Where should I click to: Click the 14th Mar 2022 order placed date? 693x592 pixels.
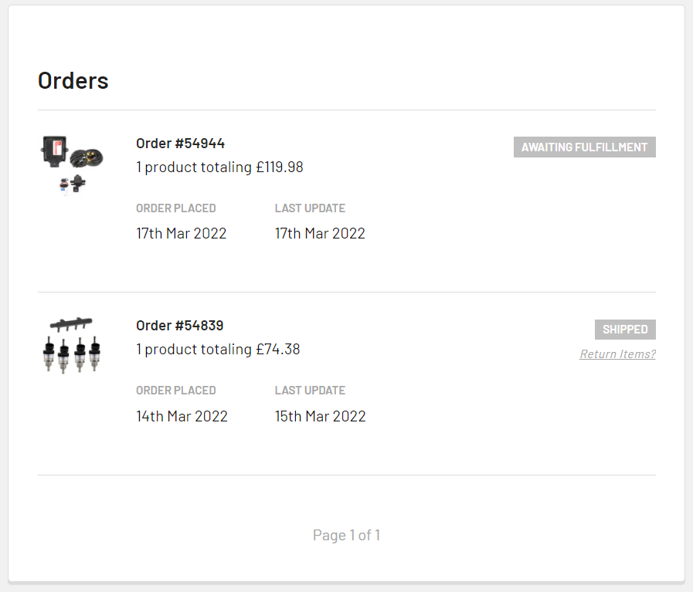(182, 416)
